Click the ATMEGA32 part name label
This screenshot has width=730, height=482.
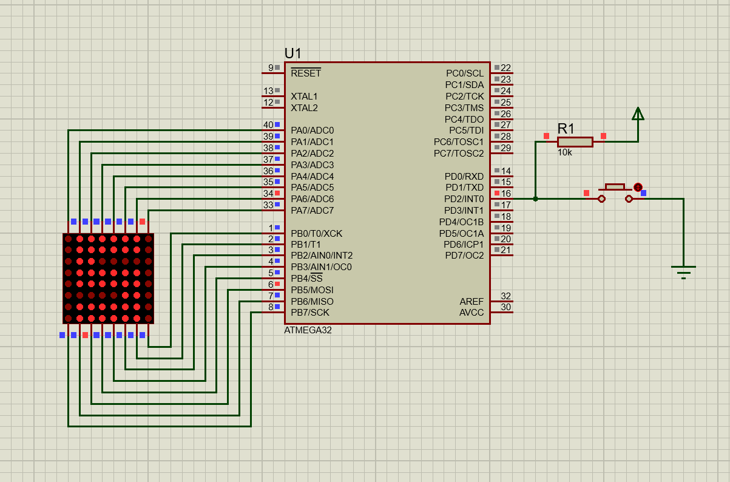(x=308, y=331)
